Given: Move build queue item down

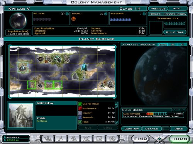Looking at the screenshot, I should point(184,110).
